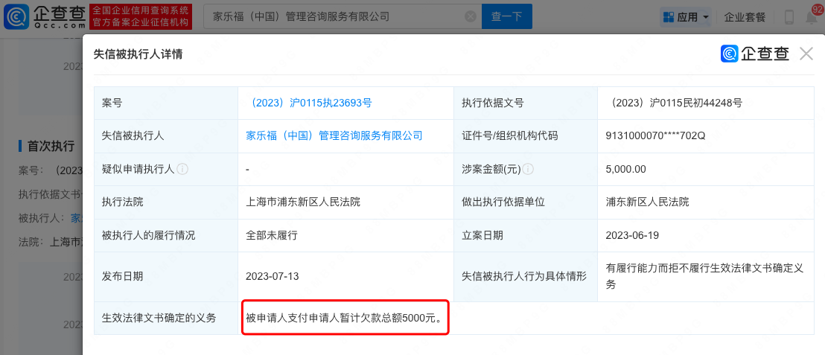
Task: Click the 失信被执行人详情 dialog title
Action: [138, 54]
